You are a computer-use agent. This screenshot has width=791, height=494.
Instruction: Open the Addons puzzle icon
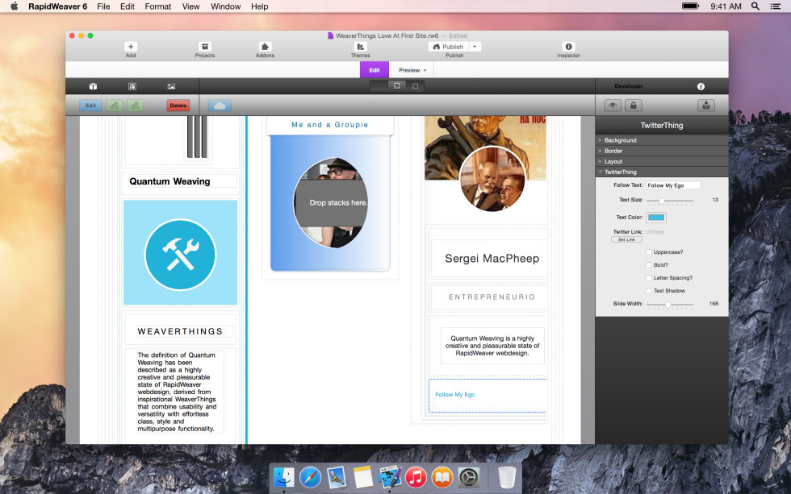click(266, 46)
